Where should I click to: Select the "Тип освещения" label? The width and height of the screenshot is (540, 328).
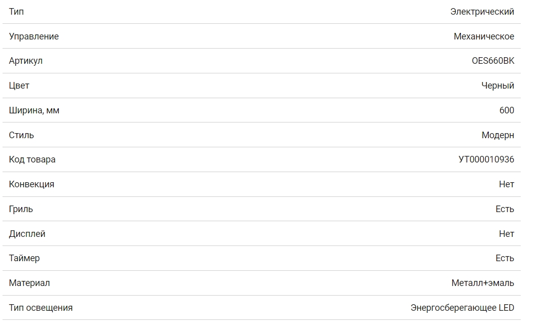point(41,308)
